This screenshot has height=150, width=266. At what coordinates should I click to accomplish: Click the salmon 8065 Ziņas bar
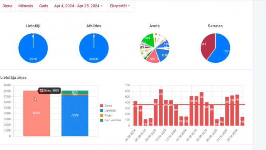(x=37, y=113)
